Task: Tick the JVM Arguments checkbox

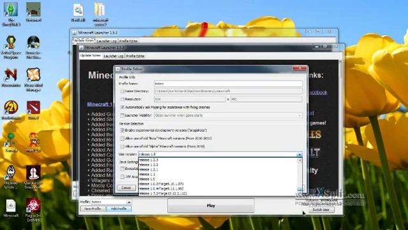Action: 122,177
